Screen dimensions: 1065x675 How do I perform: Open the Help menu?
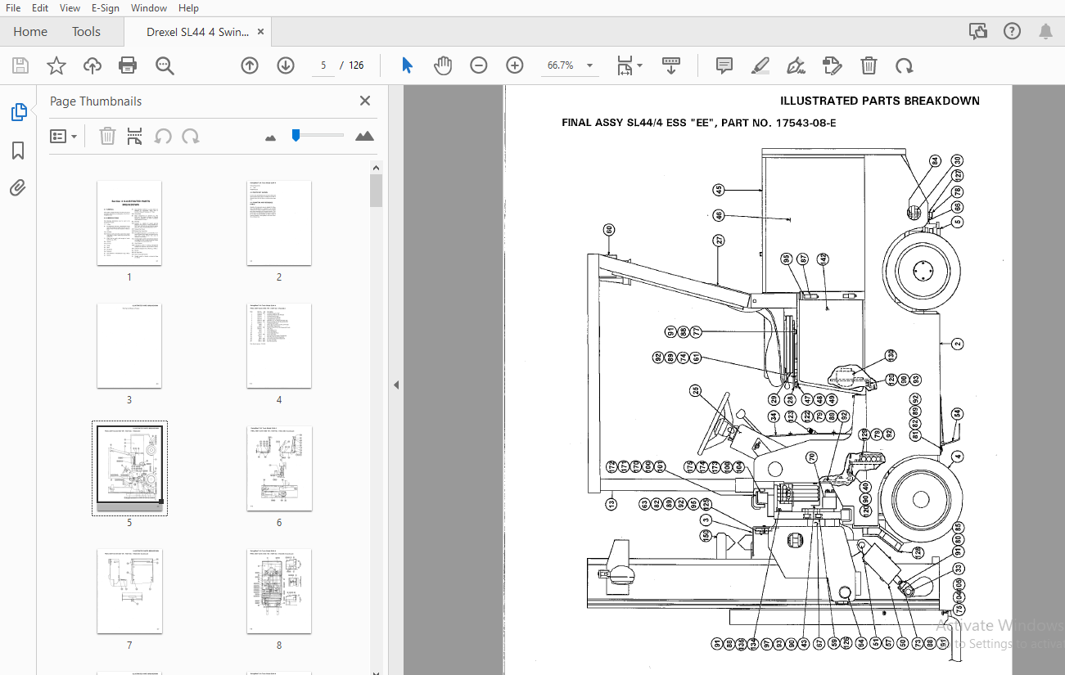tap(188, 7)
